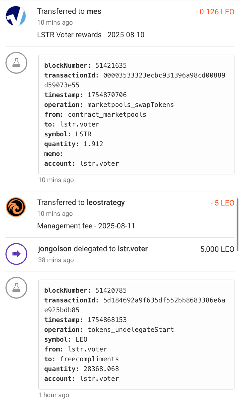Image resolution: width=240 pixels, height=405 pixels.
Task: Select the marketpools_swapTokens operation text
Action: click(x=131, y=105)
